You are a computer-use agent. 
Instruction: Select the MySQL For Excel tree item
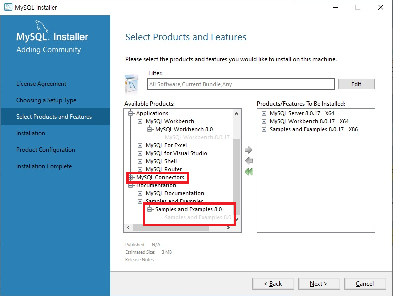coord(166,145)
